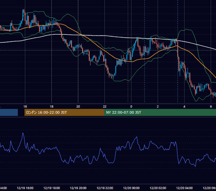The width and height of the screenshot is (216, 191).
Task: Click the 6 hour axis label
Action: [211, 107]
